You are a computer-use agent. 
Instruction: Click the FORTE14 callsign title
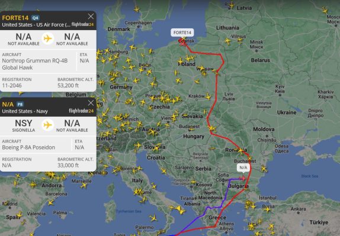[x=15, y=18]
